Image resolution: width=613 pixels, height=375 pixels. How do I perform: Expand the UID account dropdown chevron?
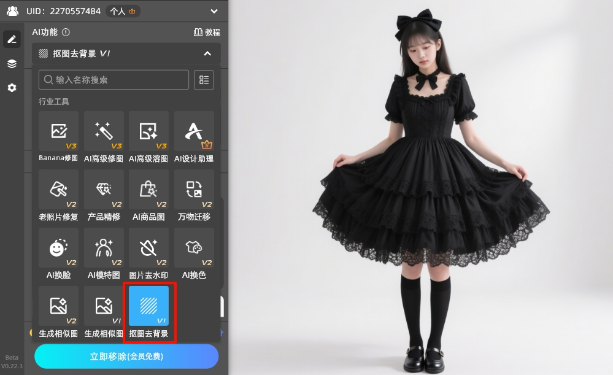pos(214,11)
